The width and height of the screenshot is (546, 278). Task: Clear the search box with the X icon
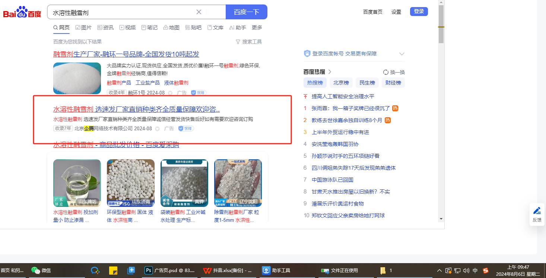point(199,12)
